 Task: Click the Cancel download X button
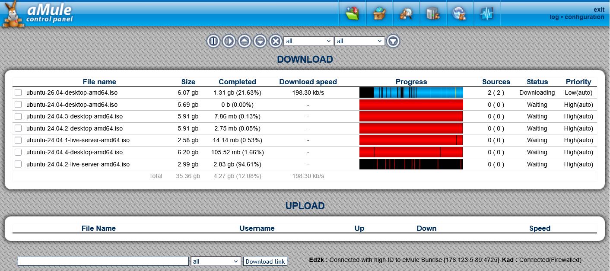[276, 41]
